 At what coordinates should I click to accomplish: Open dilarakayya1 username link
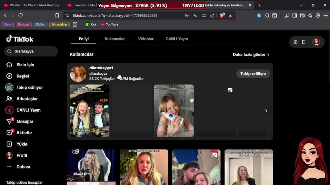coord(101,68)
